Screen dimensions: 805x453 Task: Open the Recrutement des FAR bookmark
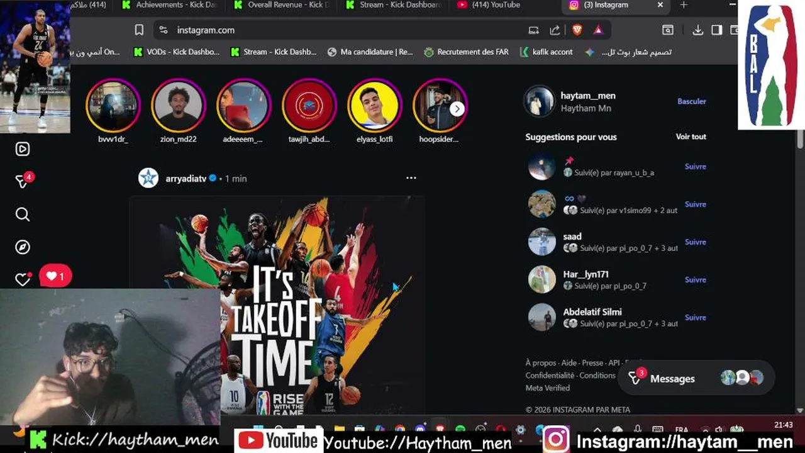466,52
